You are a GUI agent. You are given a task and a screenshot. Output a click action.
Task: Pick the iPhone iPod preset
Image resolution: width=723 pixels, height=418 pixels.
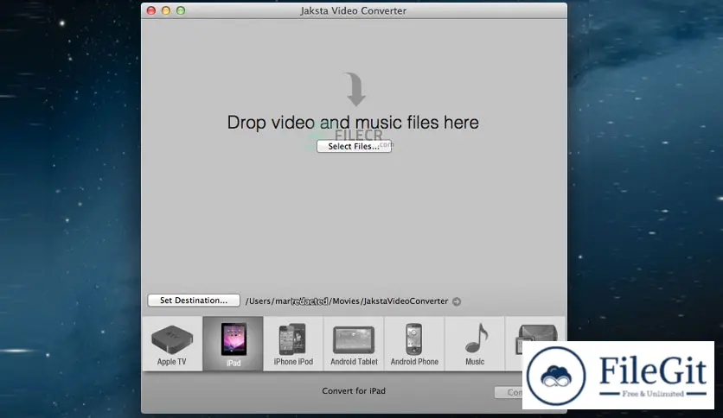click(x=293, y=344)
